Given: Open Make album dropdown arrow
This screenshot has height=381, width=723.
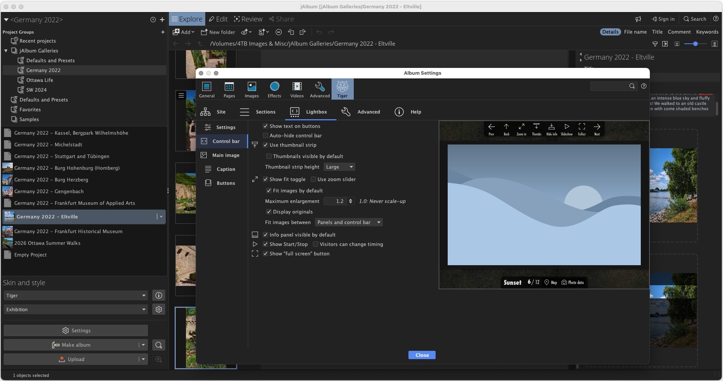Looking at the screenshot, I should click(143, 345).
